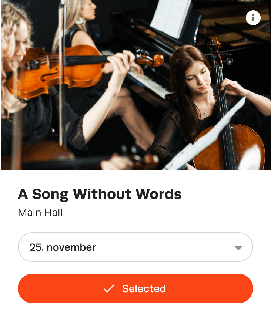Image resolution: width=271 pixels, height=321 pixels.
Task: Deselect the event with Selected toggle
Action: tap(135, 288)
